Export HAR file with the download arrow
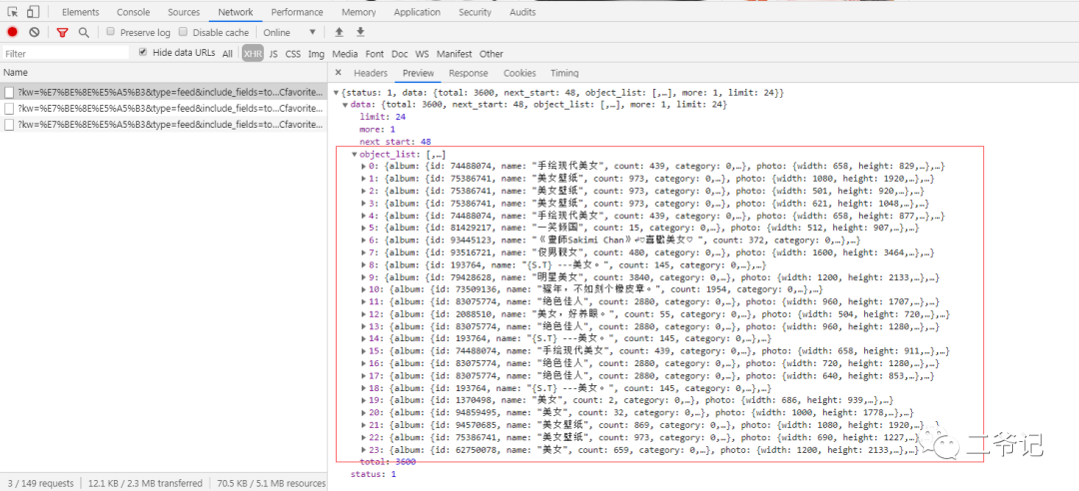Image resolution: width=1079 pixels, height=491 pixels. 360,32
